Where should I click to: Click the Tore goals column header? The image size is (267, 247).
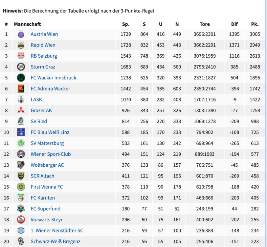(205, 24)
